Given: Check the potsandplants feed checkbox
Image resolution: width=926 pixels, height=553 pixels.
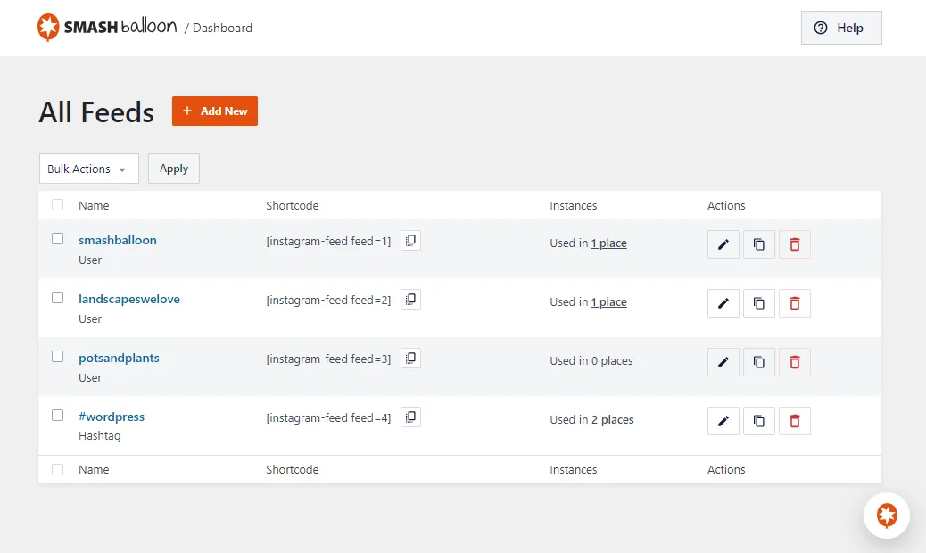Looking at the screenshot, I should click(57, 357).
